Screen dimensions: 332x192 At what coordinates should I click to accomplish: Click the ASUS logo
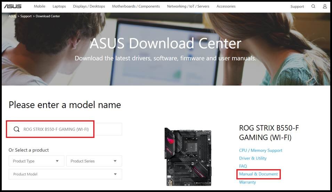coord(13,6)
